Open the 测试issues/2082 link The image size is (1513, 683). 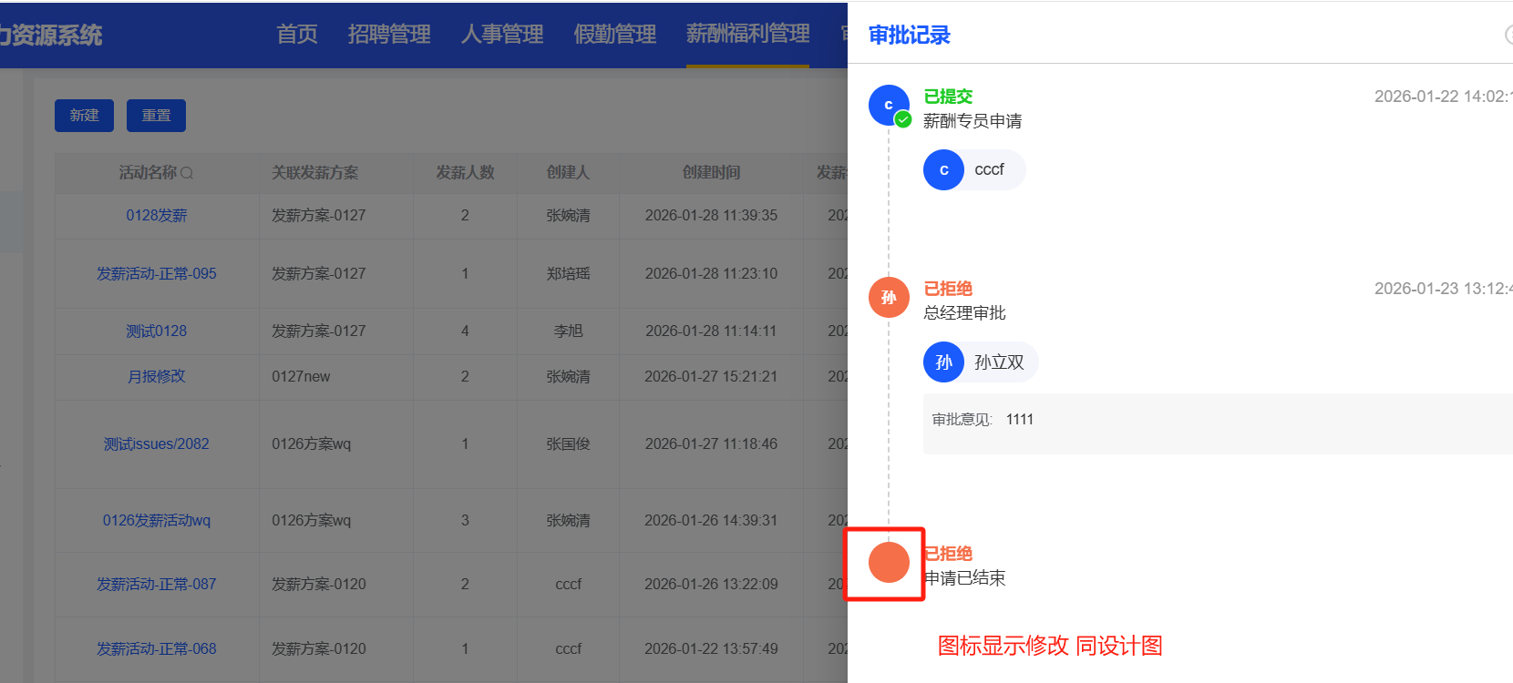click(157, 444)
